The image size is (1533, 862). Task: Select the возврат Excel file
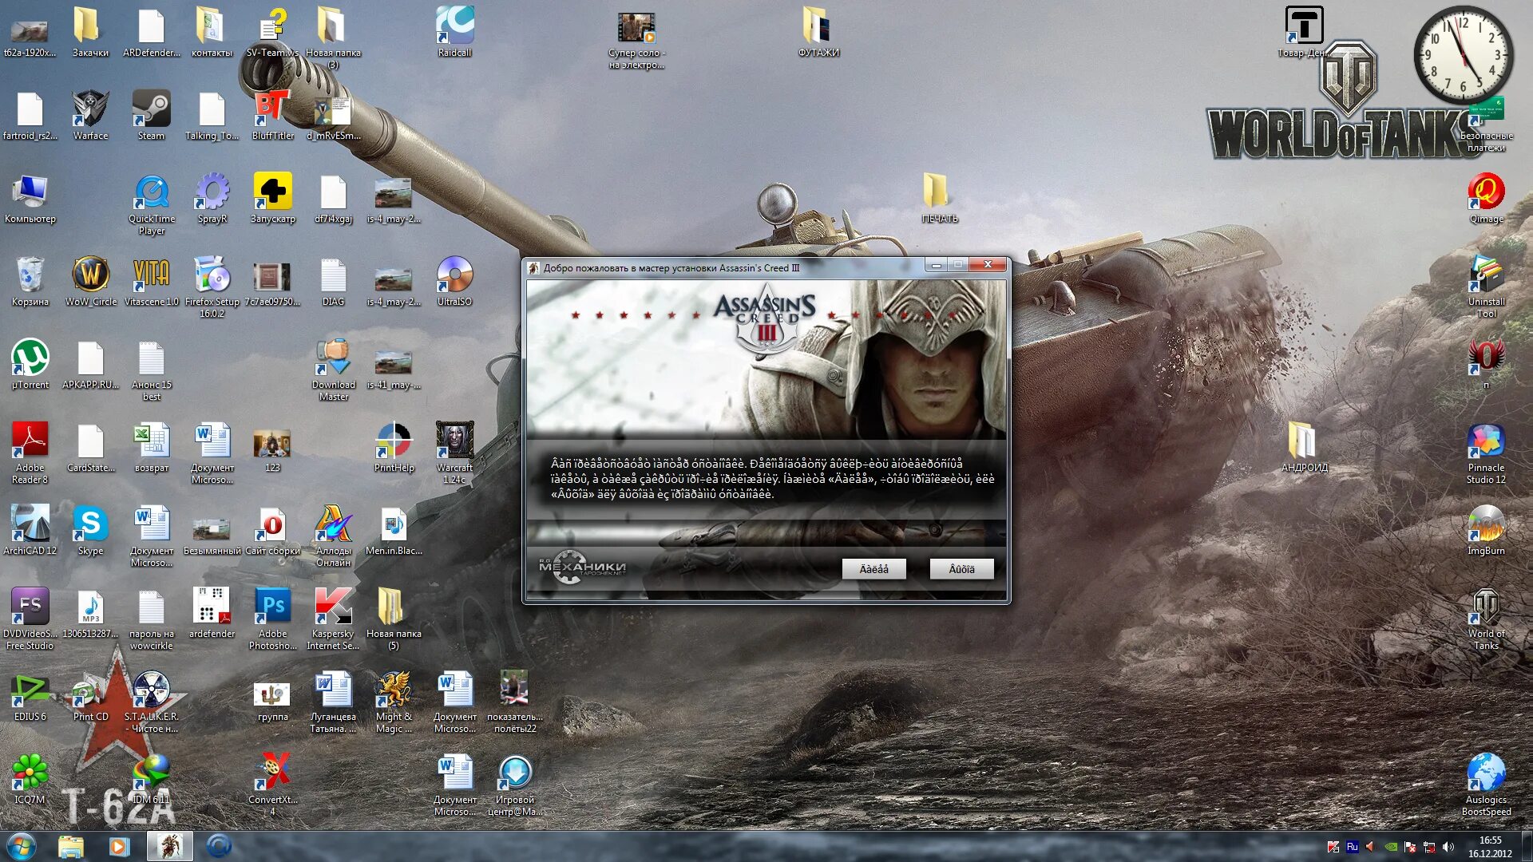tap(151, 447)
